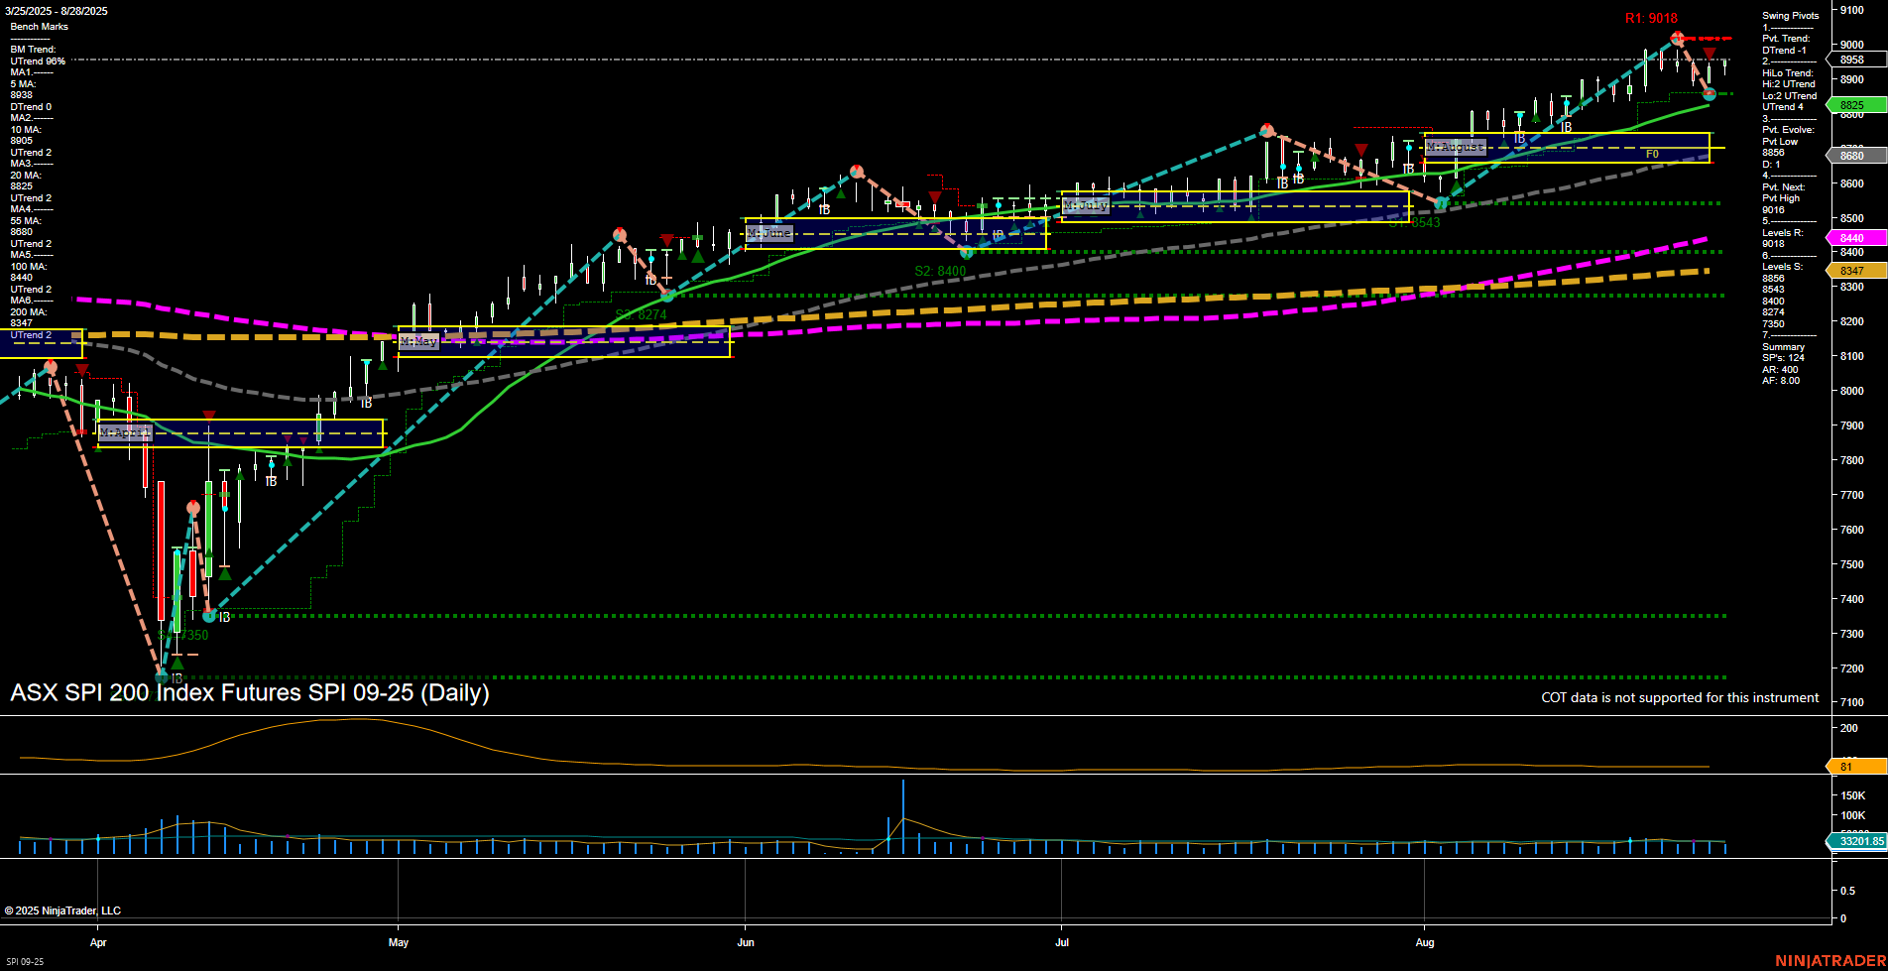Click the HiLo Trend reading

coord(1790,90)
